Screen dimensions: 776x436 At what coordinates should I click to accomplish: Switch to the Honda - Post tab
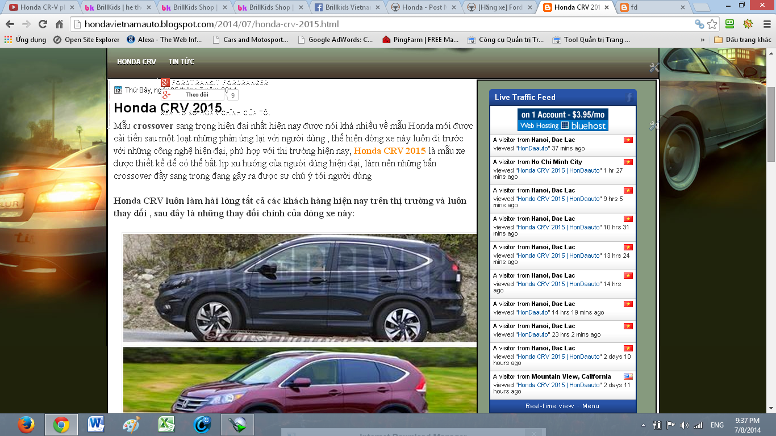click(x=423, y=7)
